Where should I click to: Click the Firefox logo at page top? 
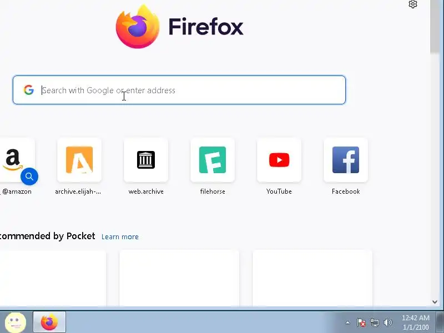(x=138, y=27)
